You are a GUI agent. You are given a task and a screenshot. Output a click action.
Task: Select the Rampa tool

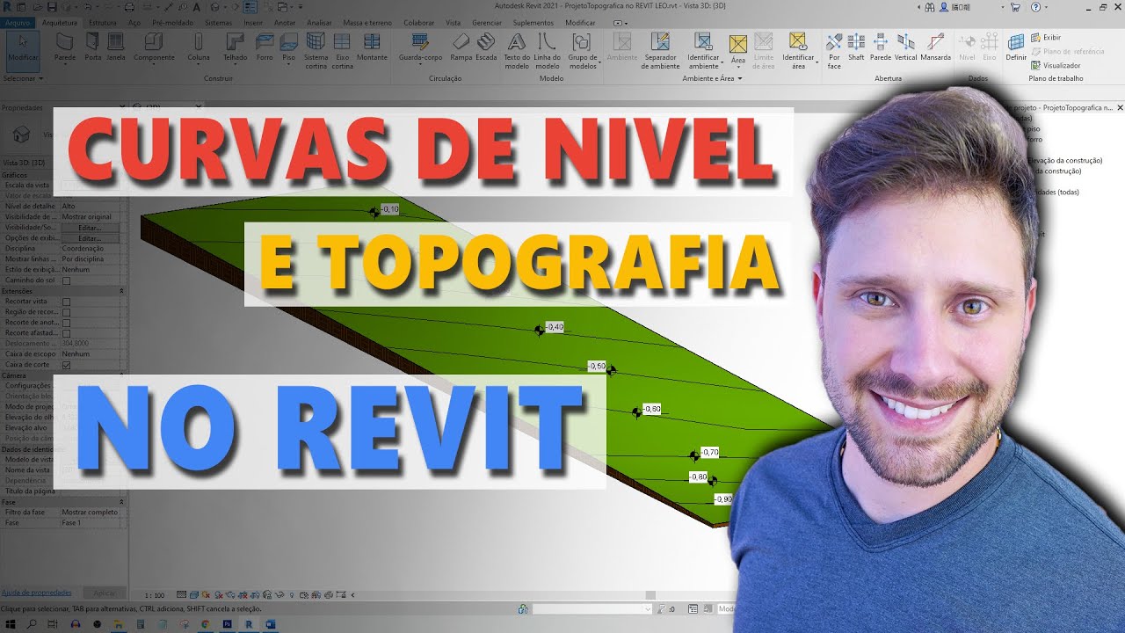[x=461, y=48]
